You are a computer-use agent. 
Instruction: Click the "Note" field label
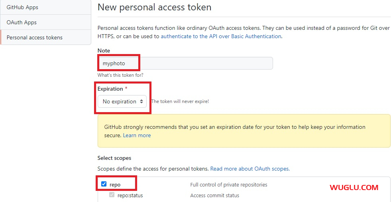click(x=104, y=50)
